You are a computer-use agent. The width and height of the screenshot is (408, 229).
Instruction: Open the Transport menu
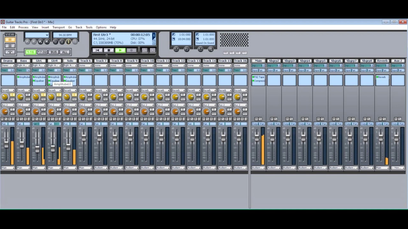[59, 27]
